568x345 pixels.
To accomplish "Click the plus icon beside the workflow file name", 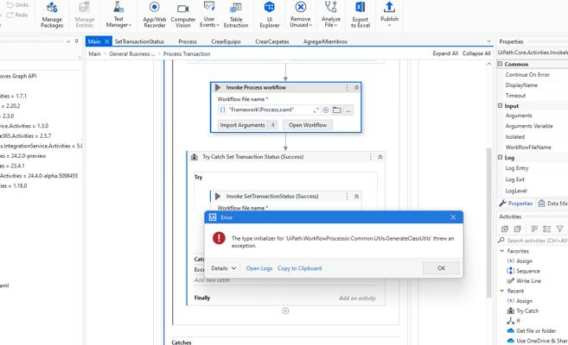I will pos(326,110).
